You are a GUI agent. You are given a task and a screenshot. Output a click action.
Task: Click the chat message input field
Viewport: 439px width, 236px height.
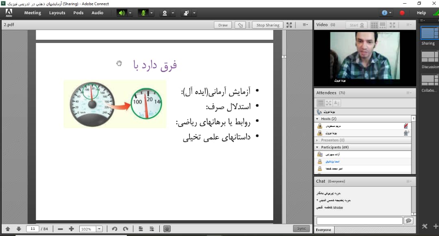tap(359, 221)
